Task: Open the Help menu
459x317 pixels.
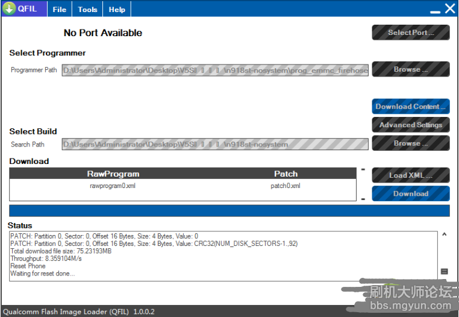Action: (117, 10)
